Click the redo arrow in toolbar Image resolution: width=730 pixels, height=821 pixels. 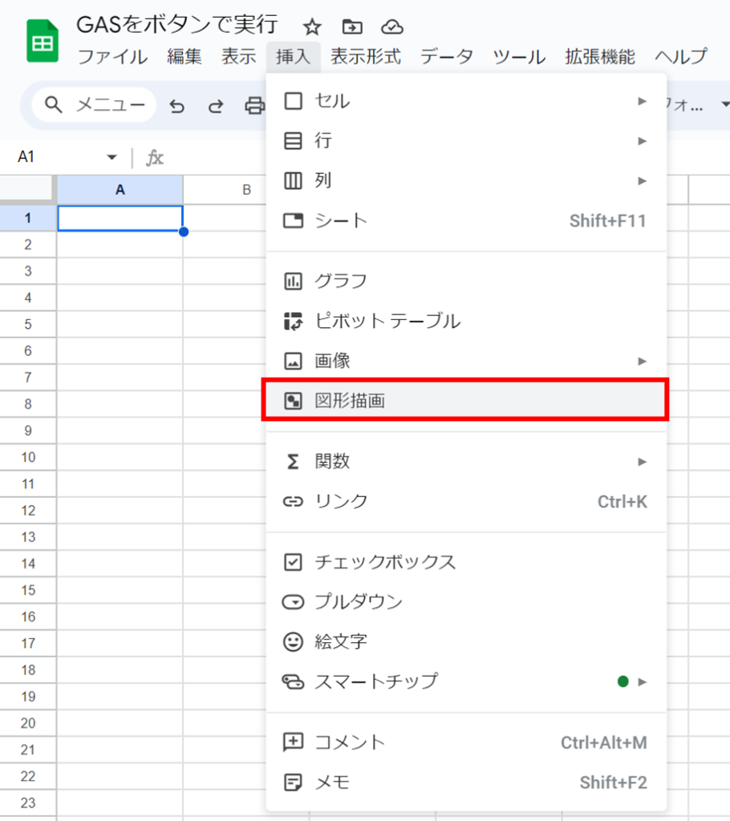tap(215, 106)
